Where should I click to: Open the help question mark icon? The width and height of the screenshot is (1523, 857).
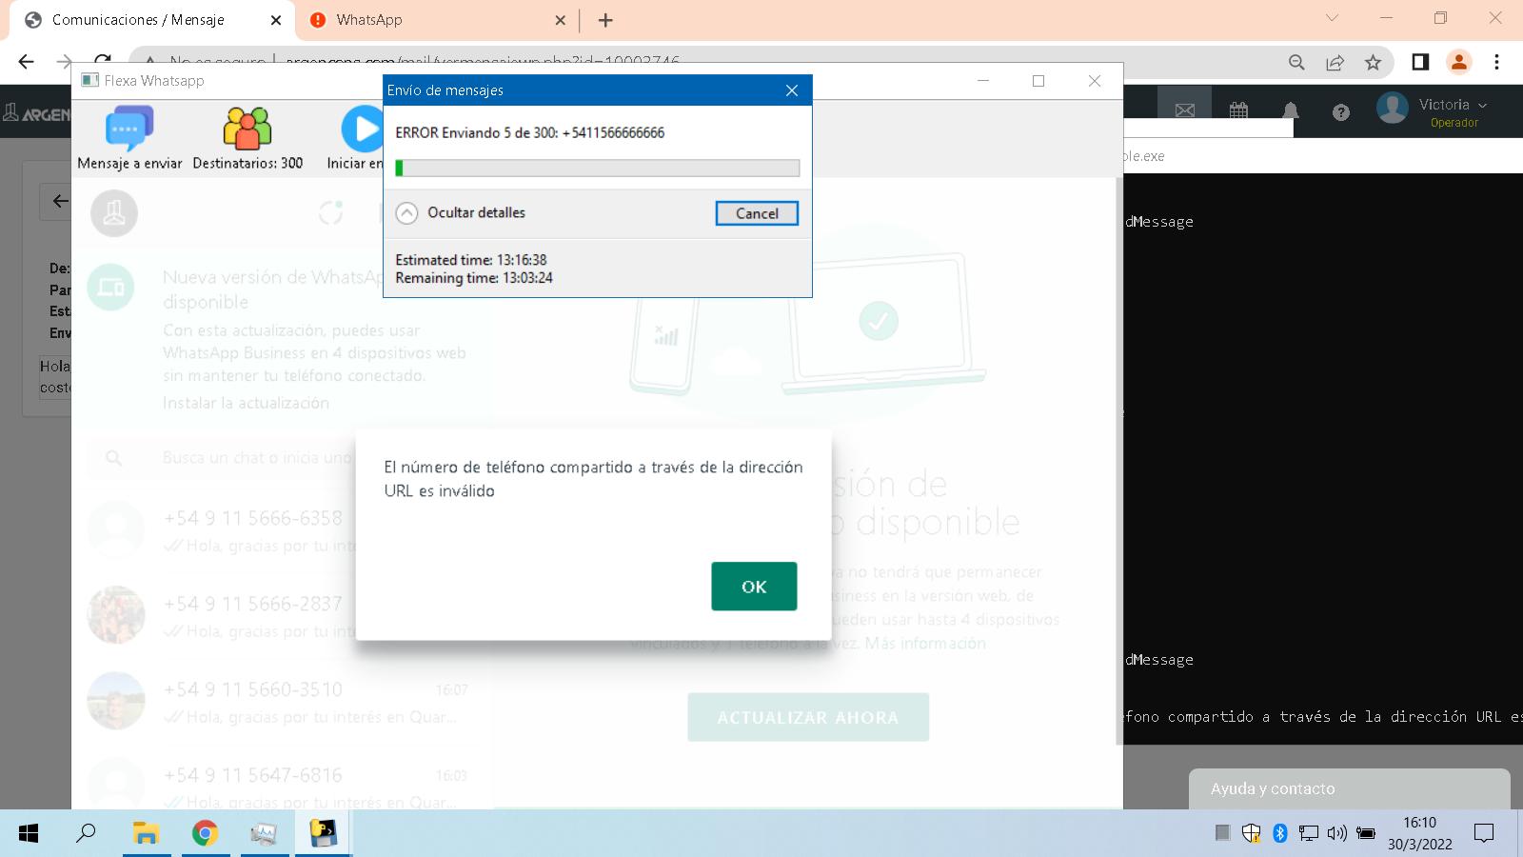coord(1341,112)
